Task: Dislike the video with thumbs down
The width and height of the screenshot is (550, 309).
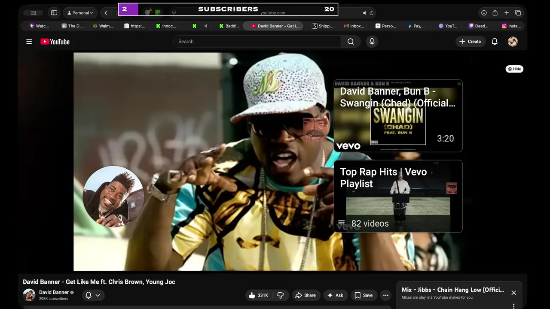Action: click(281, 295)
